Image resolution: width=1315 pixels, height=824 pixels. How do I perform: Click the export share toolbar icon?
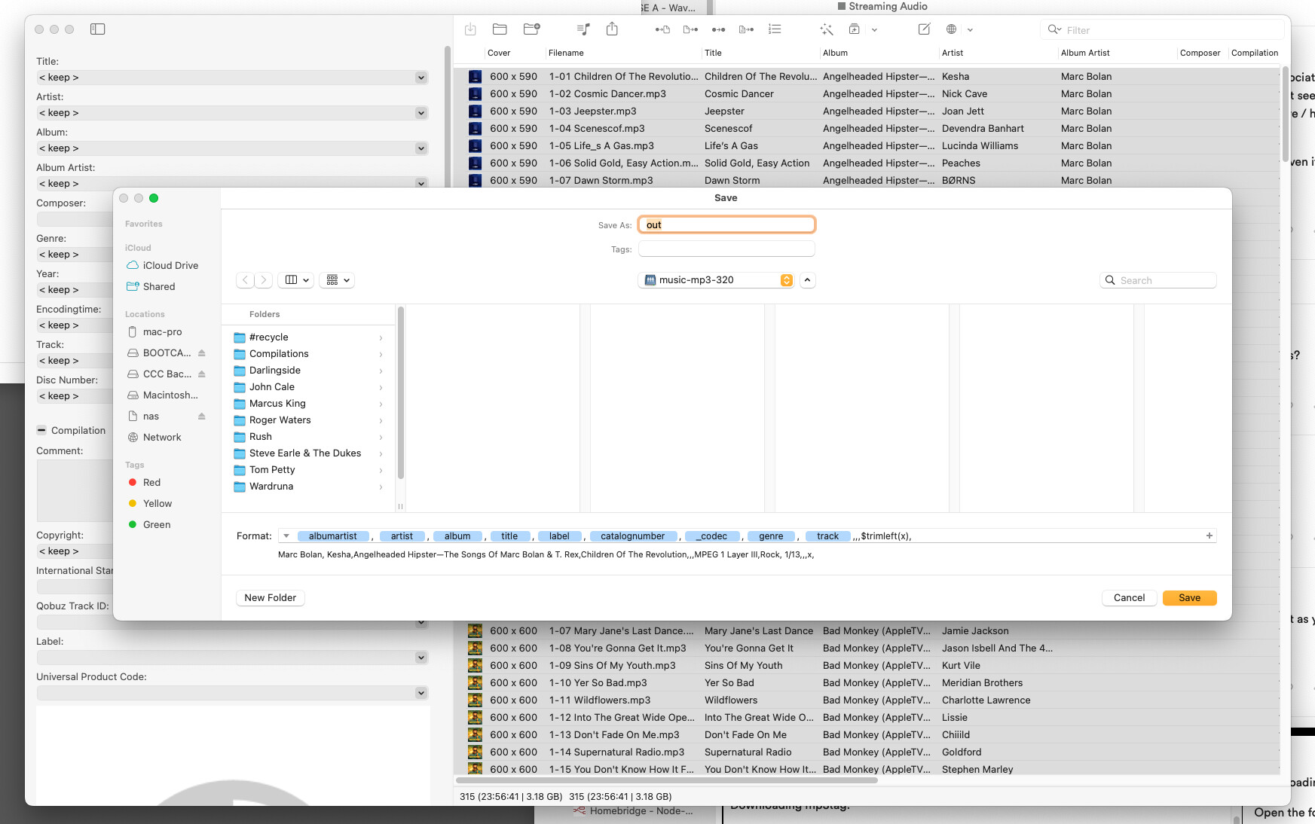[x=612, y=29]
